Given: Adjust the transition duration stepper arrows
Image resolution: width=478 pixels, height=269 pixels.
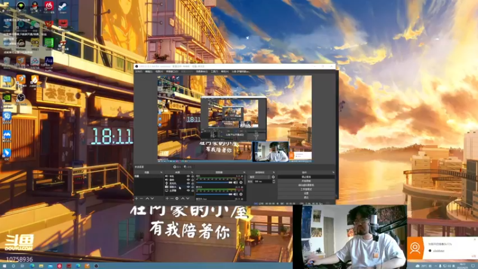Looking at the screenshot, I should [x=274, y=181].
